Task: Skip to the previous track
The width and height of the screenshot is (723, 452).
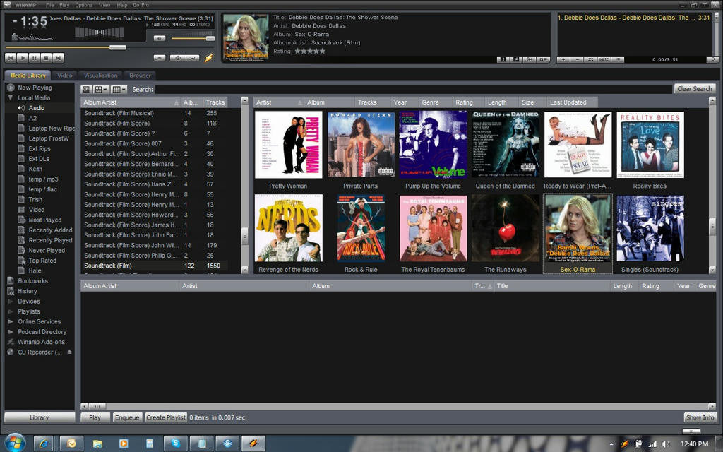Action: [11, 58]
